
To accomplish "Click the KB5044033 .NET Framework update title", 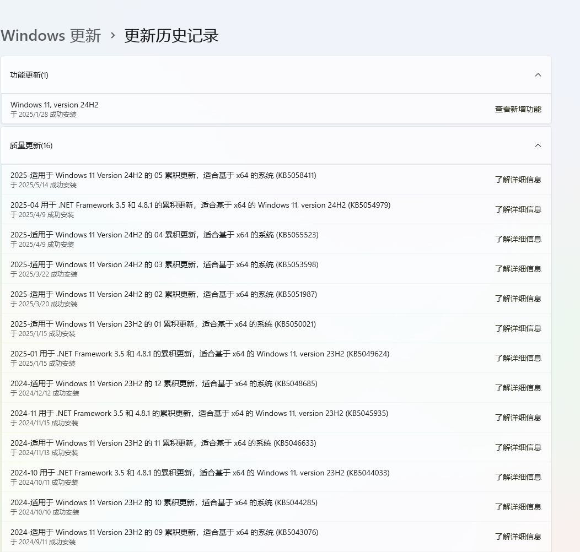I will [x=200, y=473].
